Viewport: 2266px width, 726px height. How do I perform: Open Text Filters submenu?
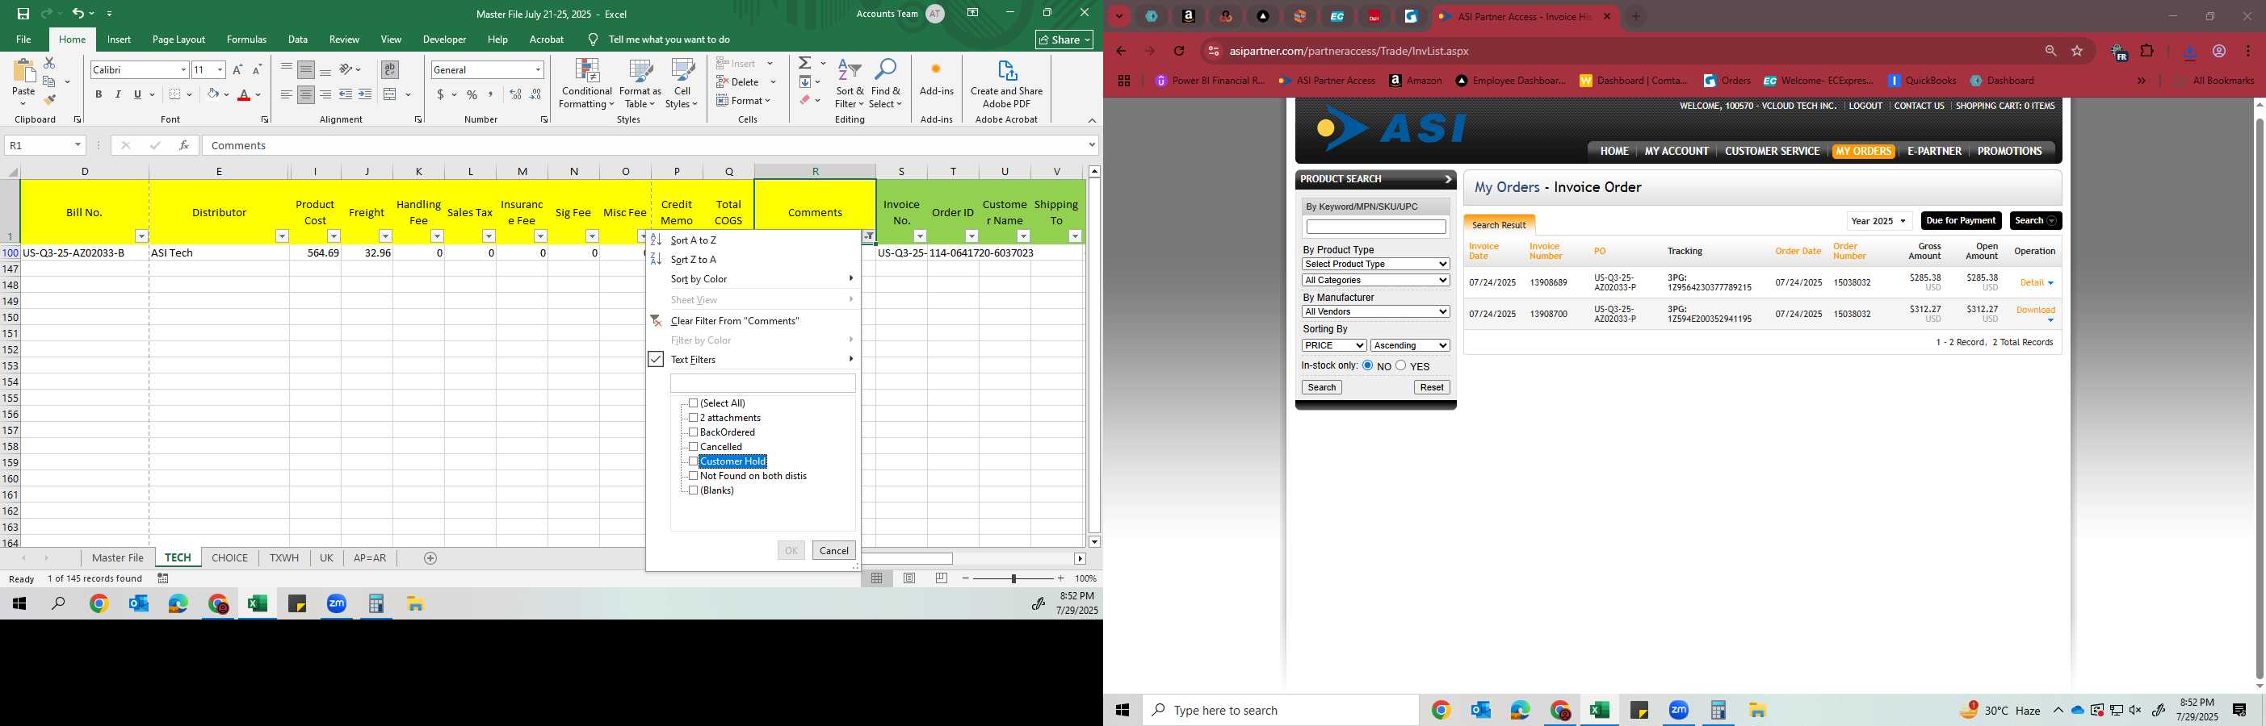[x=693, y=360]
